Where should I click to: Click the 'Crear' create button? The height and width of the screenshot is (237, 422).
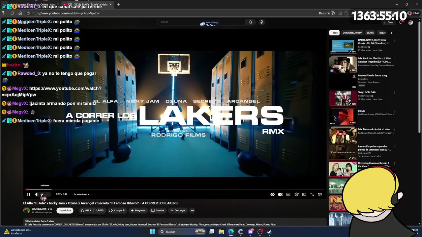[389, 22]
